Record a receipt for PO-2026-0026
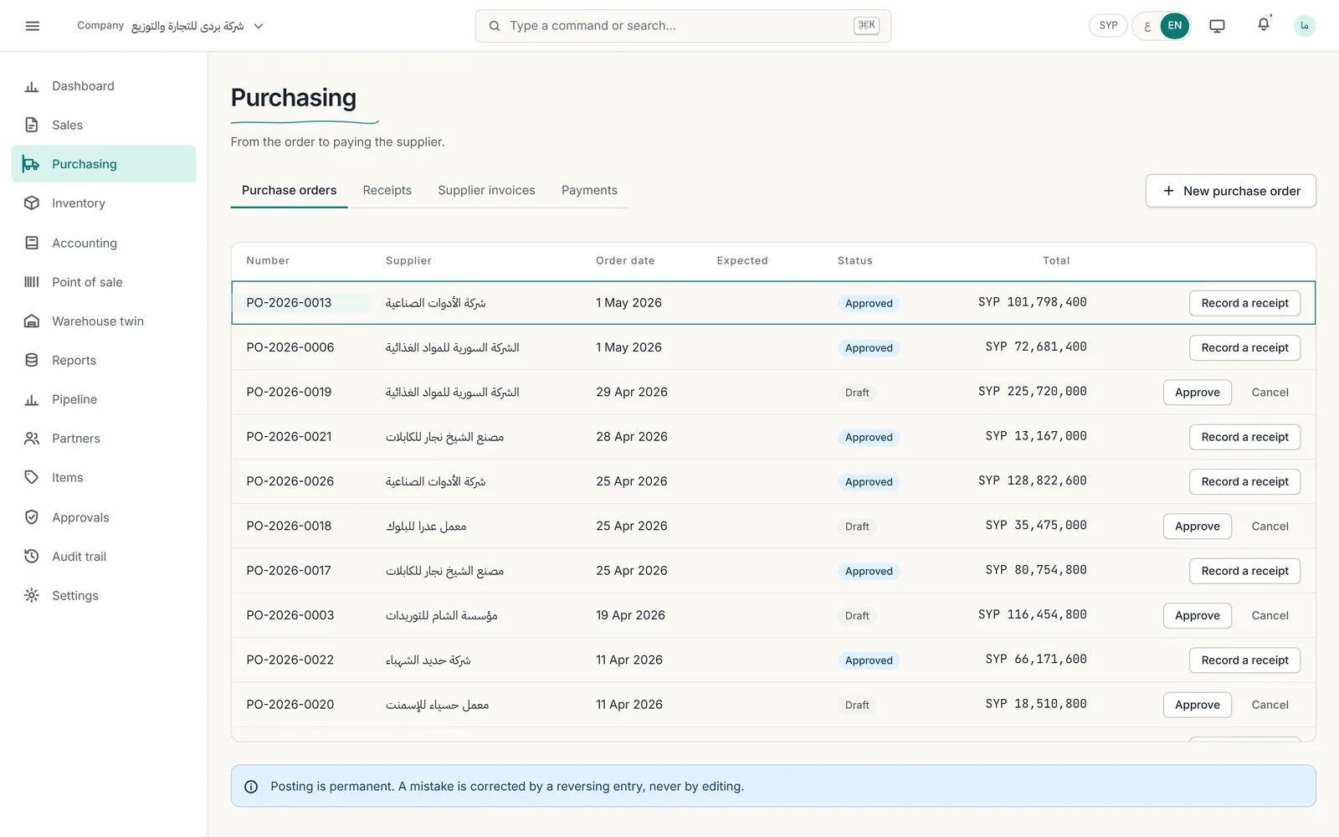Image resolution: width=1339 pixels, height=837 pixels. [x=1244, y=481]
